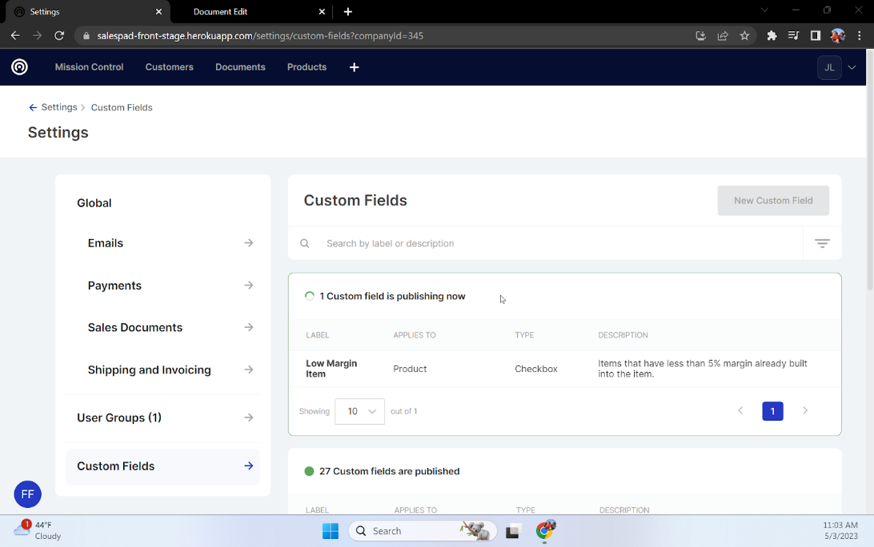Click the SalesPad logo icon
This screenshot has width=874, height=547.
(x=19, y=67)
